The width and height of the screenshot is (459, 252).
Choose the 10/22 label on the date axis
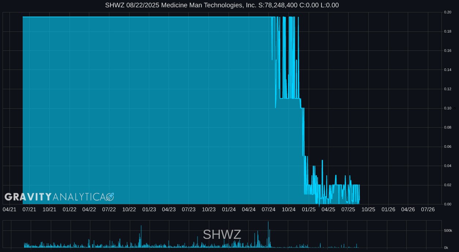[x=129, y=209]
